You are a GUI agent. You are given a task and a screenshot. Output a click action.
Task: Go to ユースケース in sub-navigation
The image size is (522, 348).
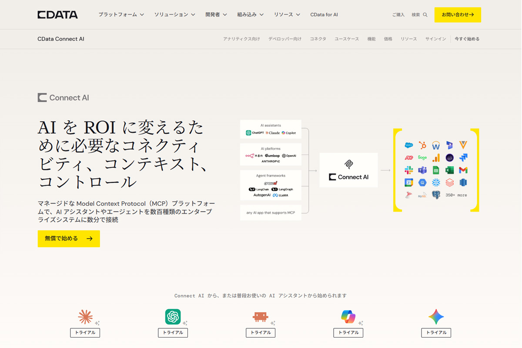[x=347, y=39]
